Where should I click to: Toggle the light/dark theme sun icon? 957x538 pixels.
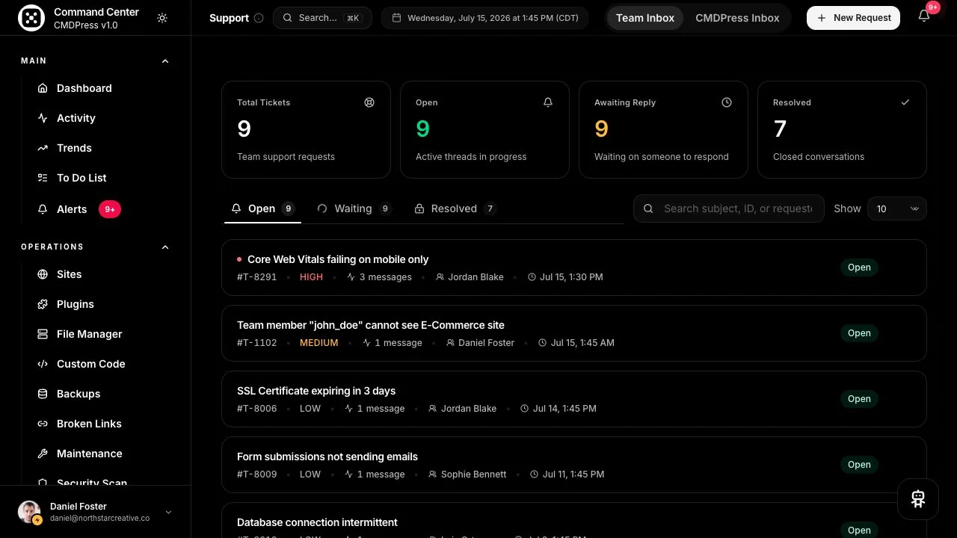[x=162, y=18]
